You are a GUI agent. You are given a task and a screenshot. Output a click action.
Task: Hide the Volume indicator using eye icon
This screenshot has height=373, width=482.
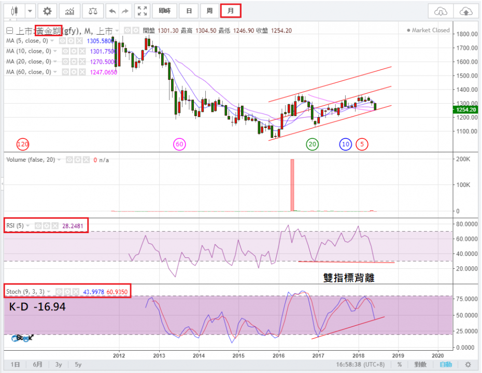[x=69, y=160]
